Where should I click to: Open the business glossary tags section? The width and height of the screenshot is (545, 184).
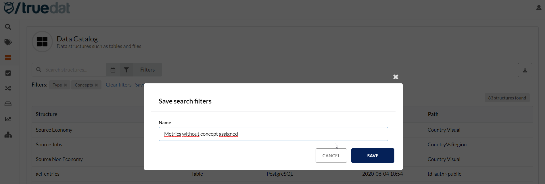pyautogui.click(x=8, y=42)
